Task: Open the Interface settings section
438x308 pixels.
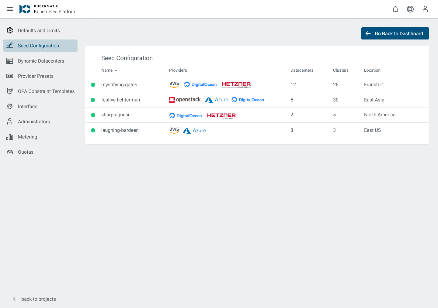Action: 28,106
